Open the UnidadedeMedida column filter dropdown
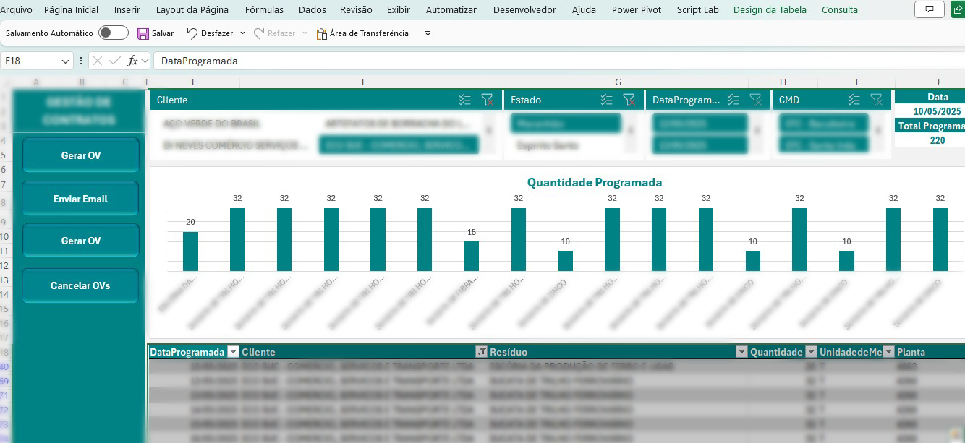Image resolution: width=965 pixels, height=443 pixels. (889, 352)
